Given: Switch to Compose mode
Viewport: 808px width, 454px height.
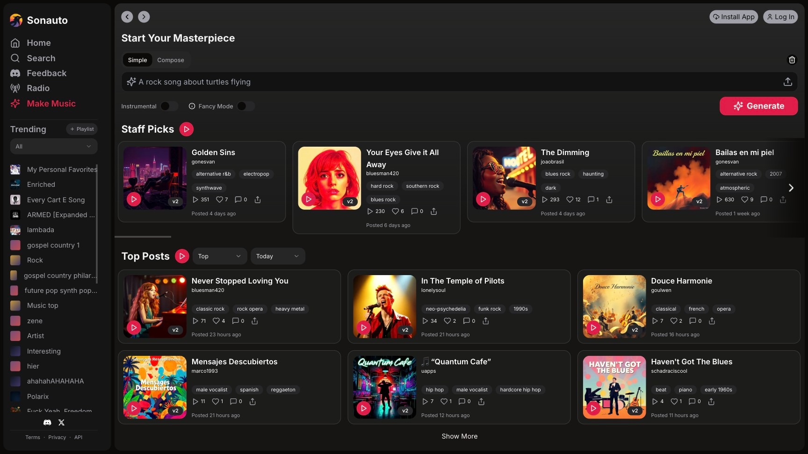Looking at the screenshot, I should (170, 60).
